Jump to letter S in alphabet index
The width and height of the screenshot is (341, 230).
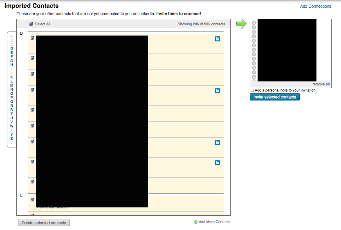point(11,109)
